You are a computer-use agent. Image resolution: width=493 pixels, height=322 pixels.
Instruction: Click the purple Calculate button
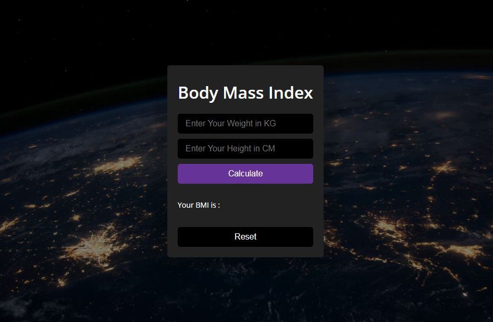click(x=245, y=174)
